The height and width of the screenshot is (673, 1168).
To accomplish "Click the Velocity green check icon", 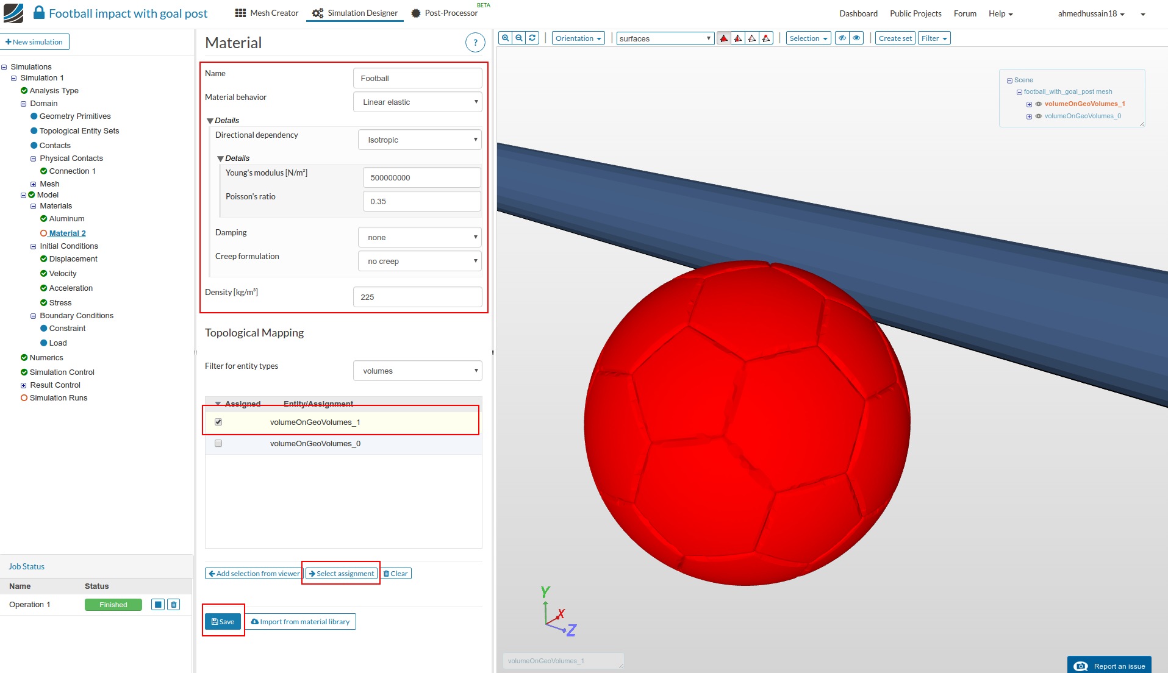I will point(43,274).
